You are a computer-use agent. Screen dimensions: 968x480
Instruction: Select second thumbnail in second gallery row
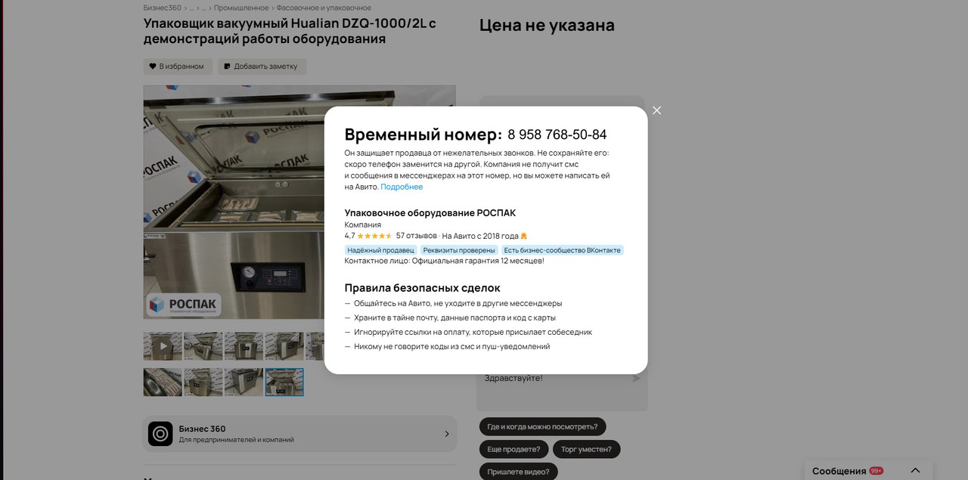pyautogui.click(x=203, y=382)
